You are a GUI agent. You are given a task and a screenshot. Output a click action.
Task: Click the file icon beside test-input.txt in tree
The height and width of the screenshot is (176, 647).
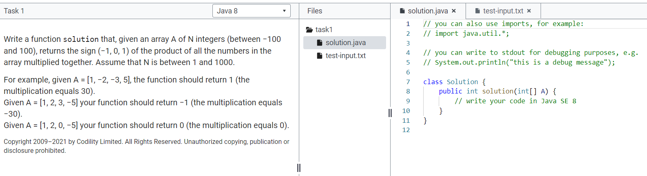click(320, 56)
